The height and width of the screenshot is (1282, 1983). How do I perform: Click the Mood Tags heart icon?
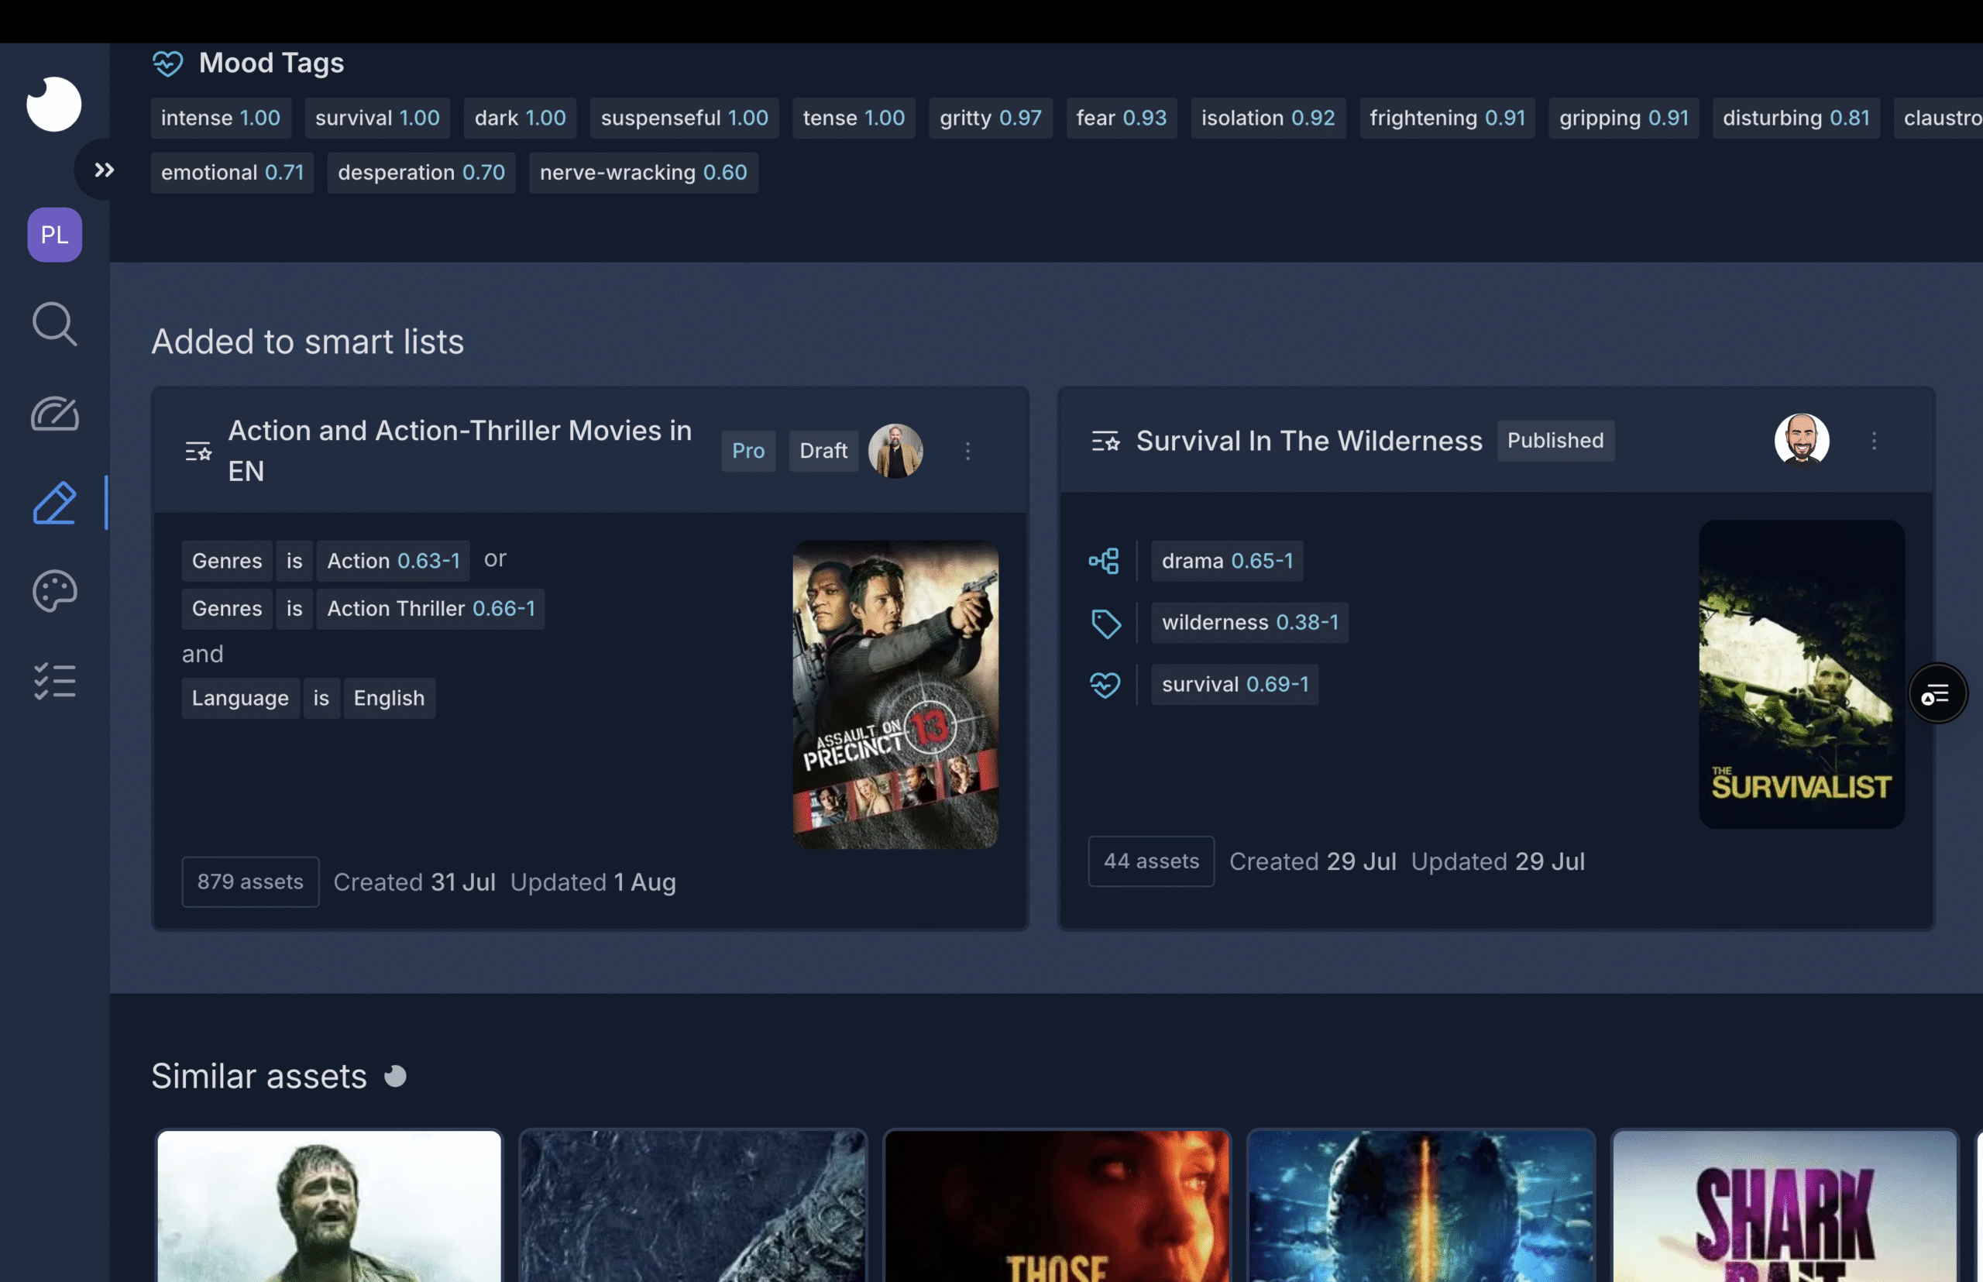[167, 64]
